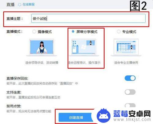
Task: Click the screen share mode laptop illustration
Action: click(x=84, y=47)
